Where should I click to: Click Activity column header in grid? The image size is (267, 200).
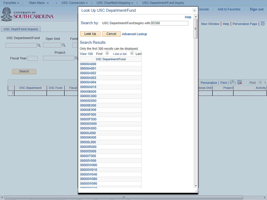pos(260,88)
